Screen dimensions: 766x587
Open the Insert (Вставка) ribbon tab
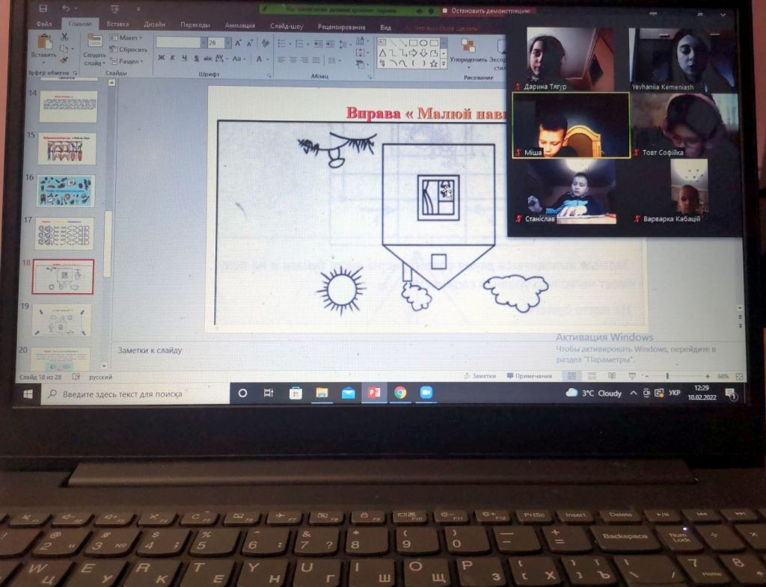[x=117, y=25]
